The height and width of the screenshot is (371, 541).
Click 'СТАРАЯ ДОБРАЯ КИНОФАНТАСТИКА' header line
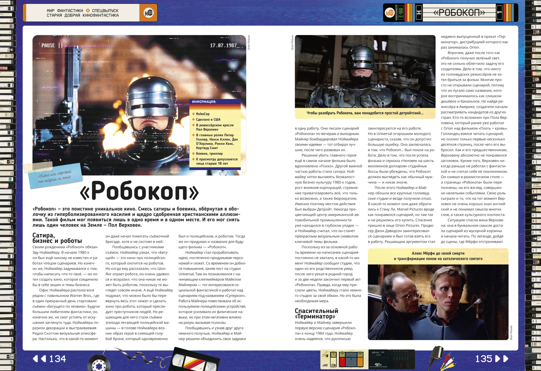coord(83,15)
